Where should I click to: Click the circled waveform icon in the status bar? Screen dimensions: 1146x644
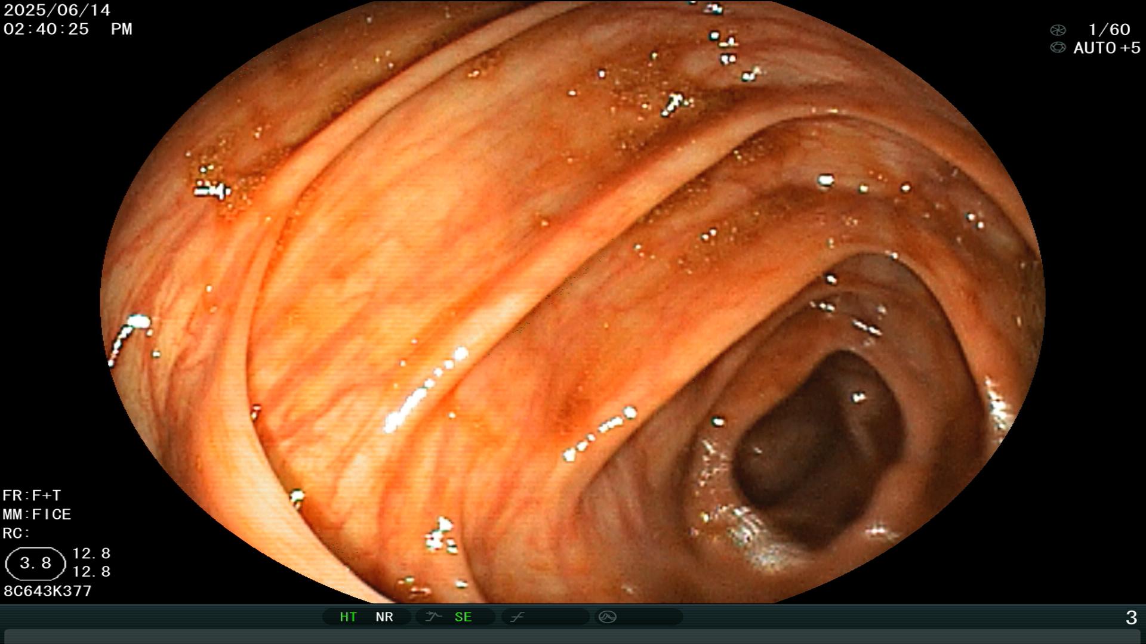click(608, 617)
